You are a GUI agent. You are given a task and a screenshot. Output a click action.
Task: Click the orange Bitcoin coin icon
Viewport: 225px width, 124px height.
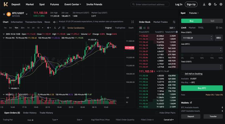point(9,14)
